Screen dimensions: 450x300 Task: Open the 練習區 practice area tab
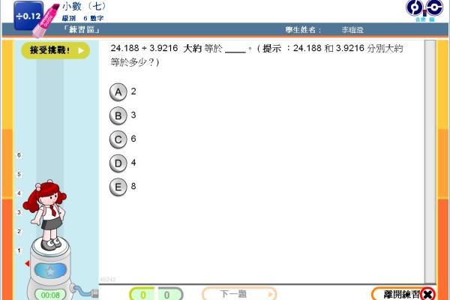82,30
